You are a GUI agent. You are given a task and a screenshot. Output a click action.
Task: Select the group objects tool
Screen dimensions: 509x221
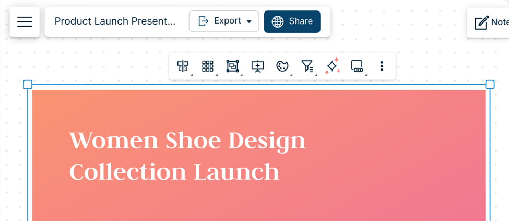[232, 66]
